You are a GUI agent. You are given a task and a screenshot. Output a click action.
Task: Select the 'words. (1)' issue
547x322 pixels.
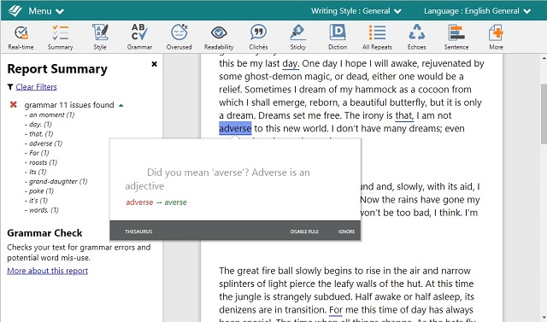(x=42, y=210)
